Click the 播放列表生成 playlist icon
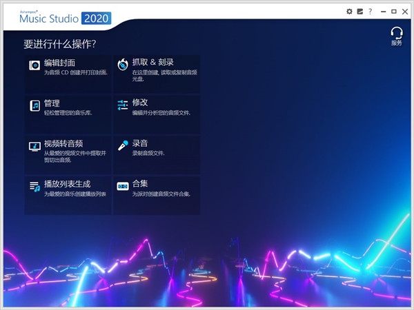The width and height of the screenshot is (414, 310). (x=34, y=187)
